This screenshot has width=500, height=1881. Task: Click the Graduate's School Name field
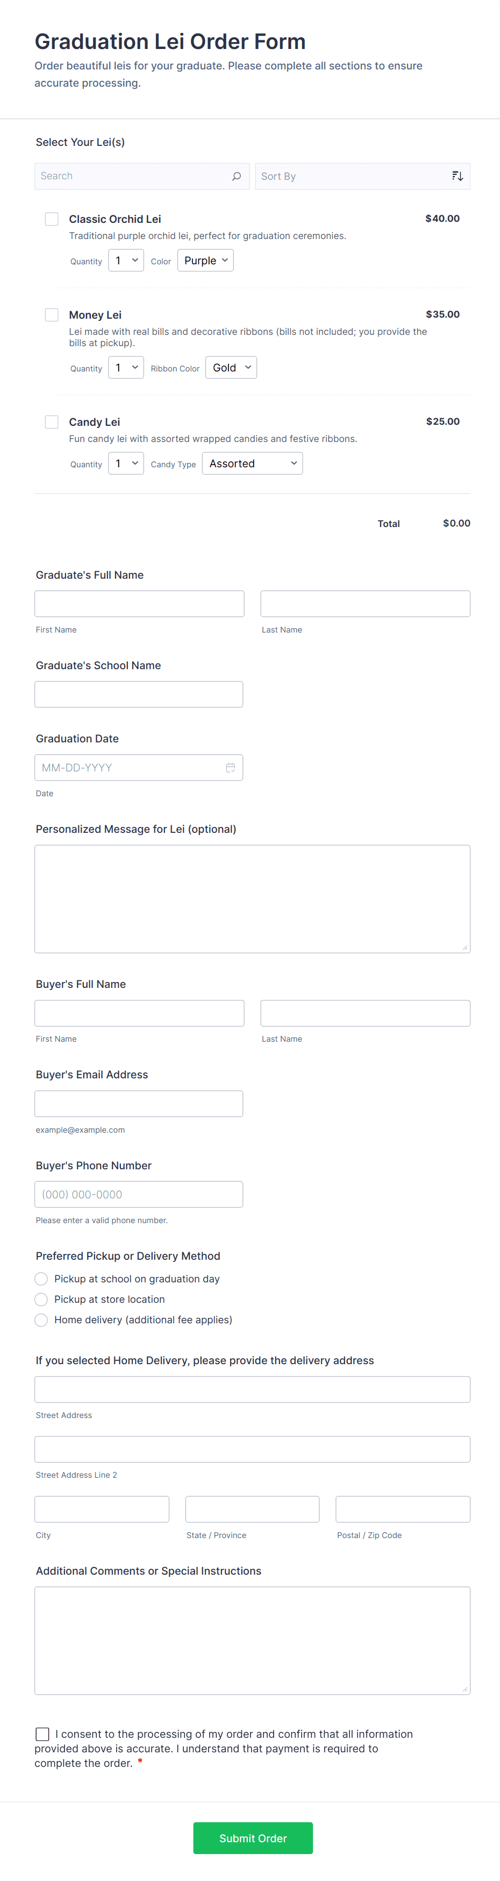[139, 694]
